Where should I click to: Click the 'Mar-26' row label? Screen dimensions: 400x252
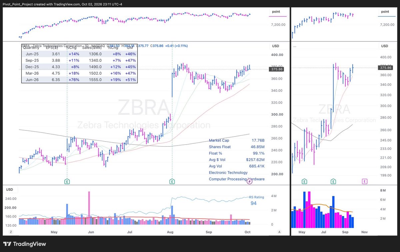[x=32, y=73]
